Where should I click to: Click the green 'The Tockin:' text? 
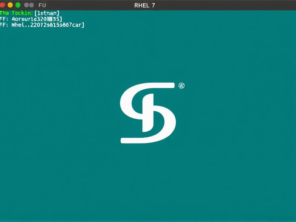click(16, 13)
